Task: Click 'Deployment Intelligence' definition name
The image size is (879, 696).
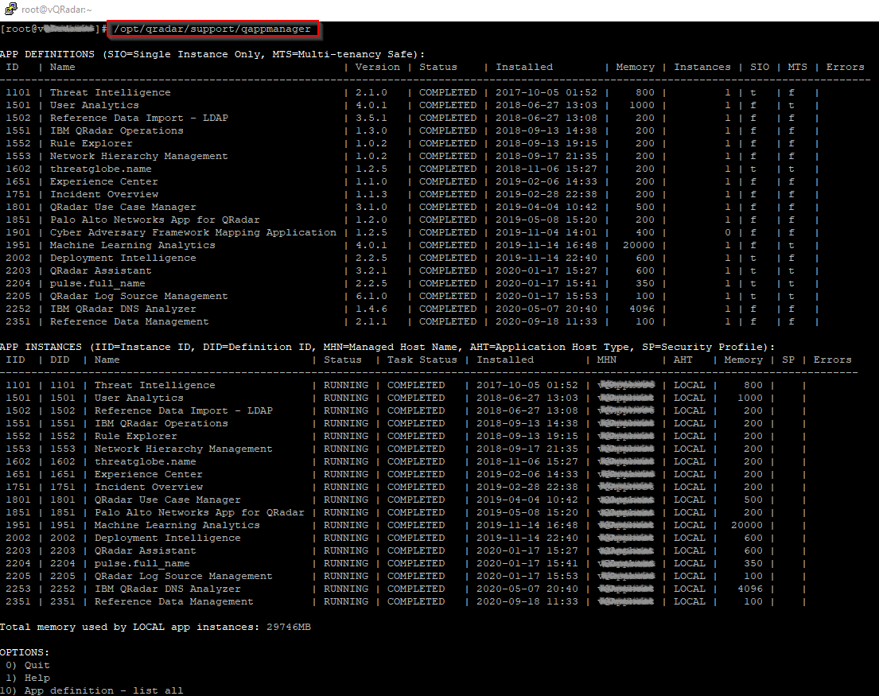Action: [x=123, y=259]
